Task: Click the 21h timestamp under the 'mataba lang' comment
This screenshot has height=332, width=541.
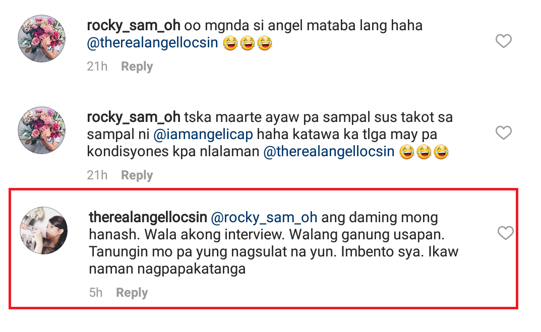Action: pyautogui.click(x=97, y=67)
